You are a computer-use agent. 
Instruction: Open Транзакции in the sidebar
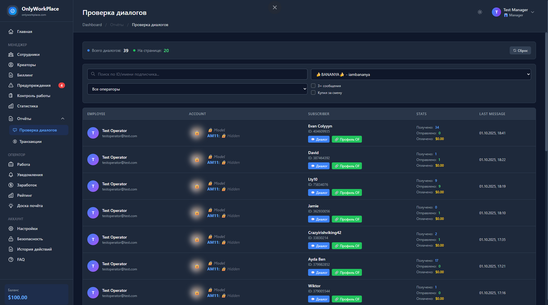click(x=30, y=142)
